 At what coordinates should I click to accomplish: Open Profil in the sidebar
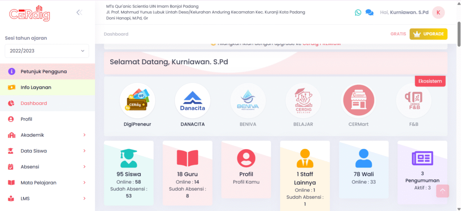[47, 119]
